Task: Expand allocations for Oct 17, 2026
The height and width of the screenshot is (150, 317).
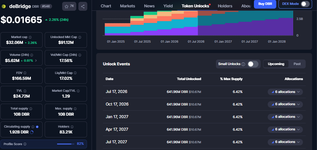Action: click(x=285, y=104)
